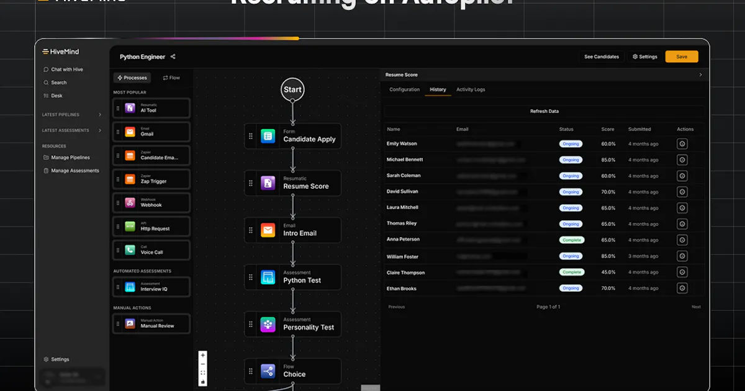Click Choice flow node icon

268,371
